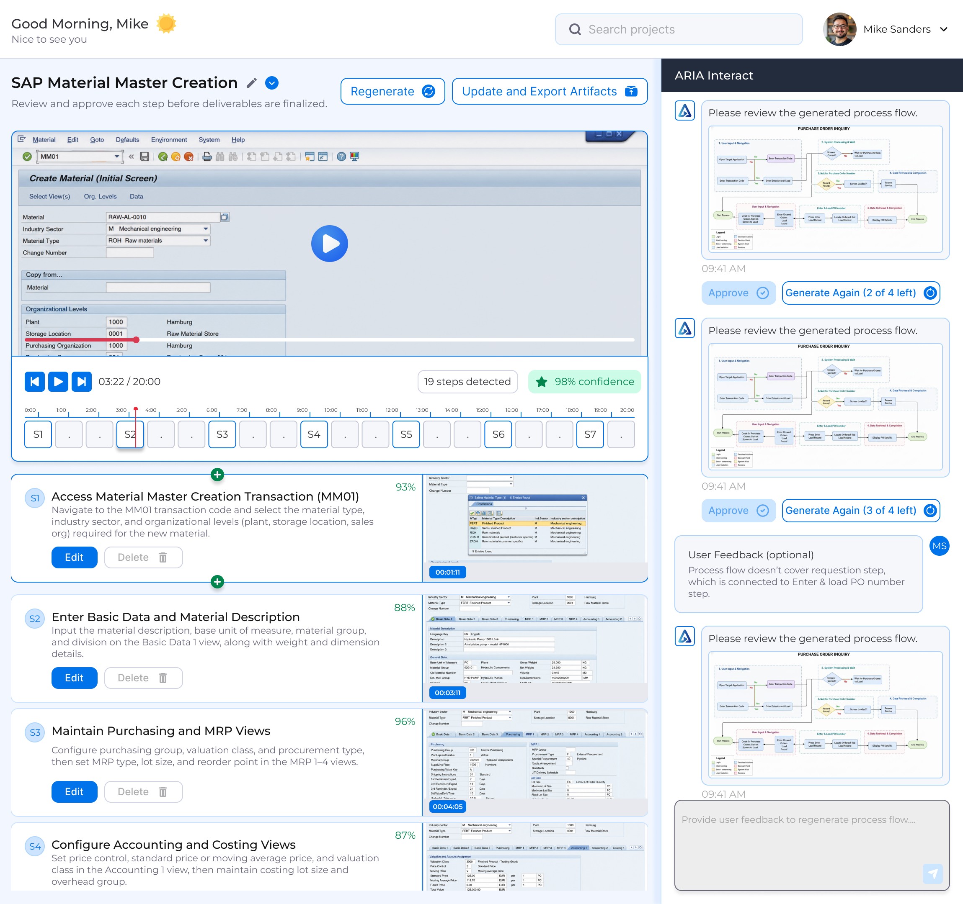Add a step above S1 with green plus
Viewport: 963px width, 904px height.
[217, 475]
